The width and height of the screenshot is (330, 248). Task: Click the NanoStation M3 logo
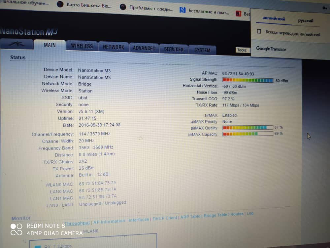pos(29,31)
